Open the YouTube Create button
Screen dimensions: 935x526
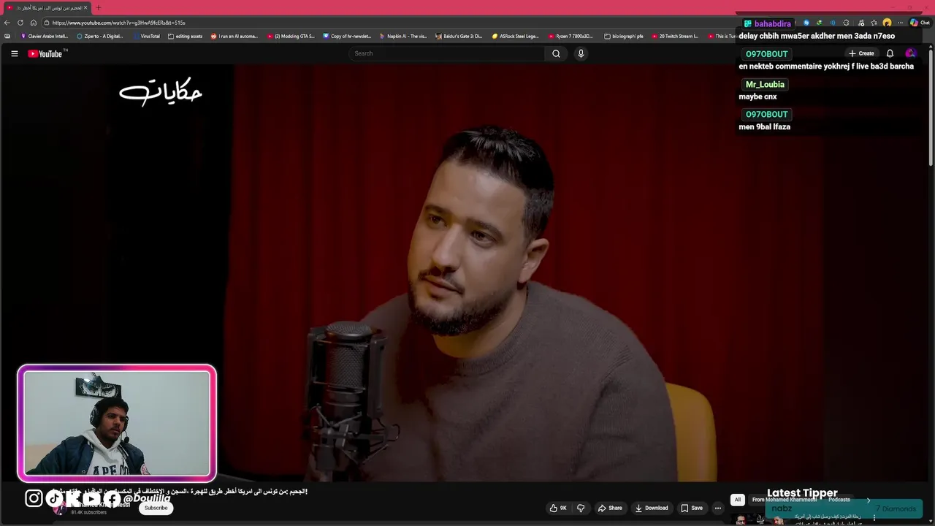861,53
